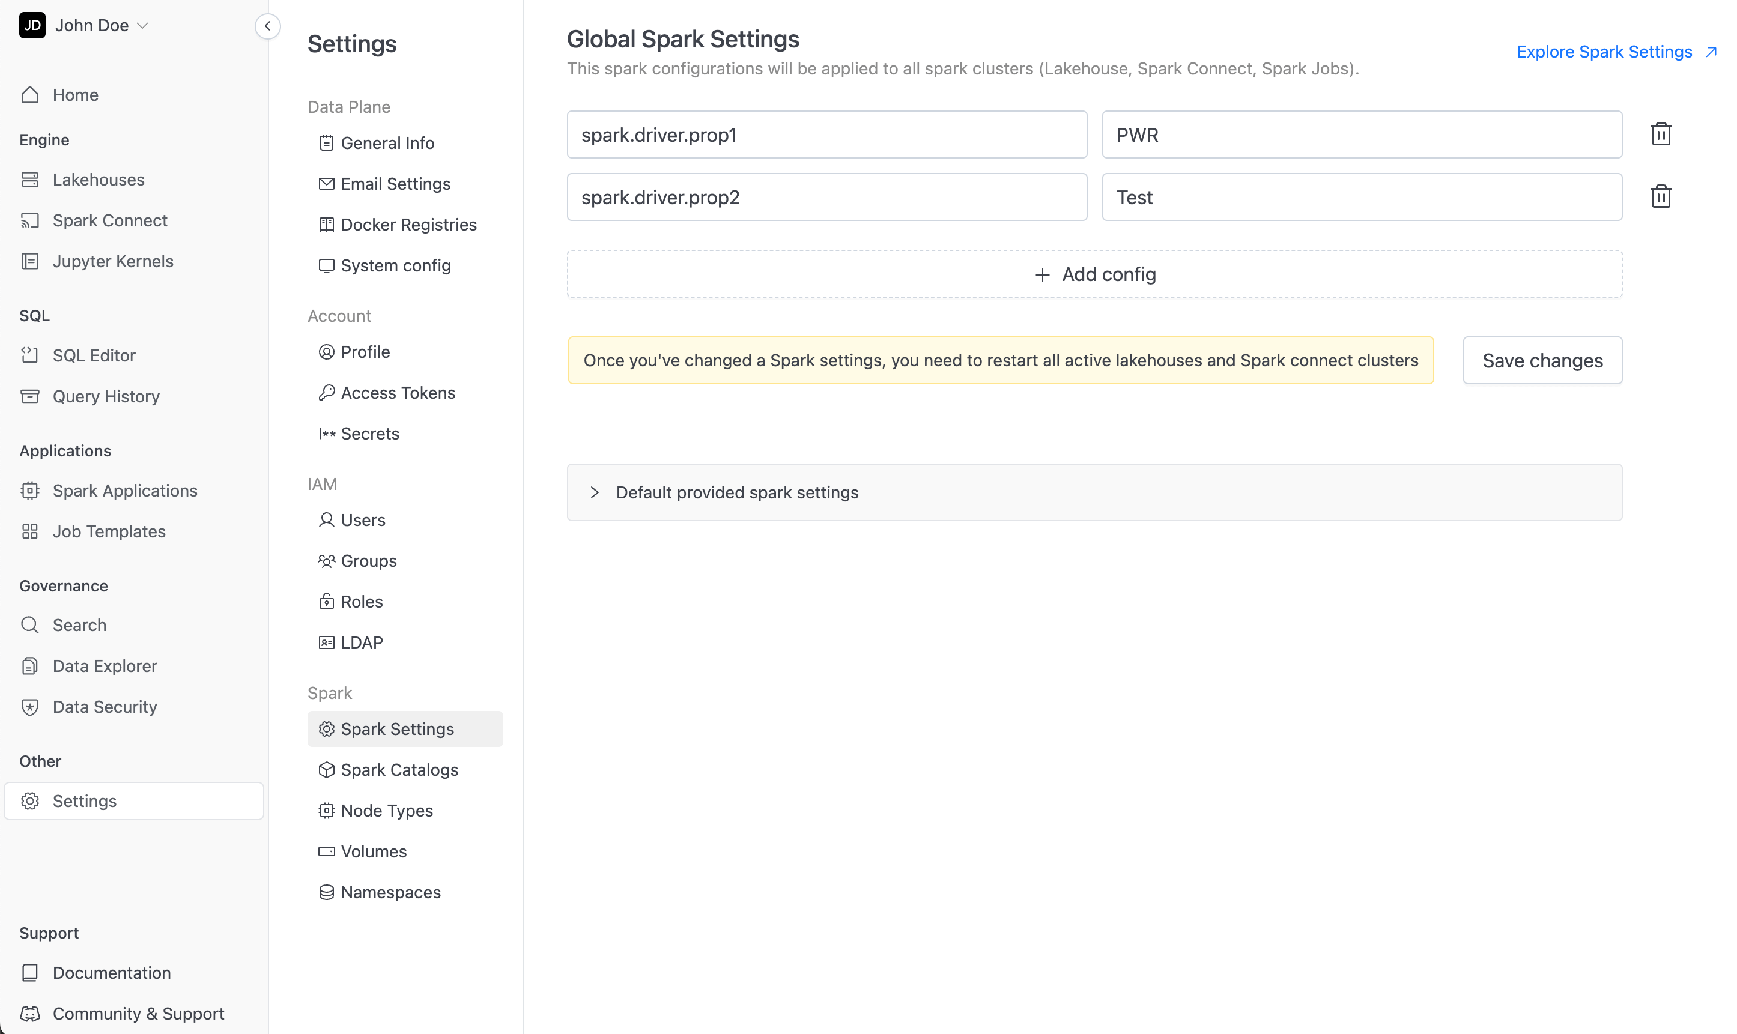
Task: Click the Save changes button
Action: pos(1542,360)
